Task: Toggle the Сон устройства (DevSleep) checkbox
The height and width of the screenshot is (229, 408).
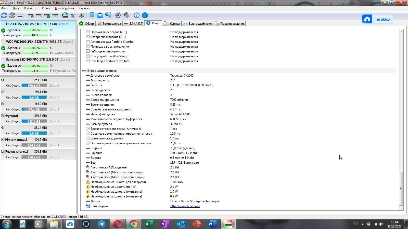Action: pyautogui.click(x=88, y=56)
